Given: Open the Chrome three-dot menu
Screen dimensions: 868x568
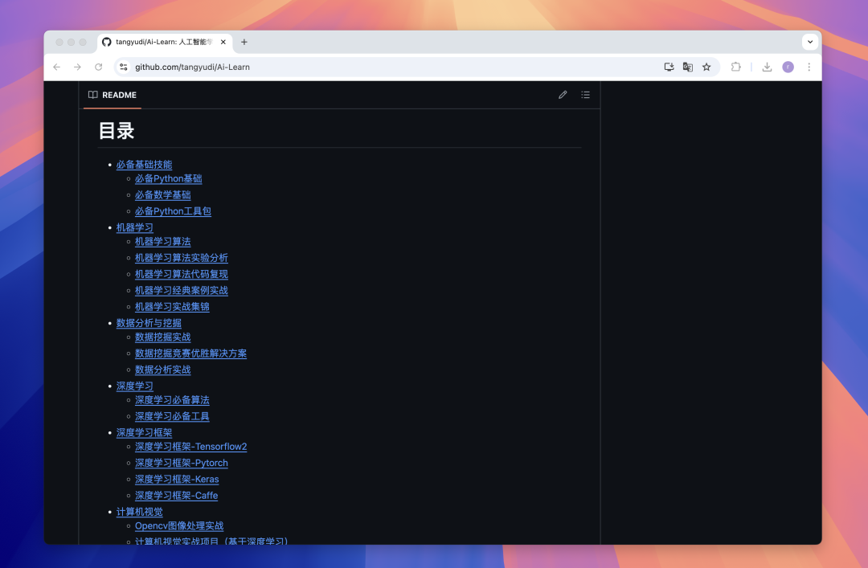Looking at the screenshot, I should (809, 67).
